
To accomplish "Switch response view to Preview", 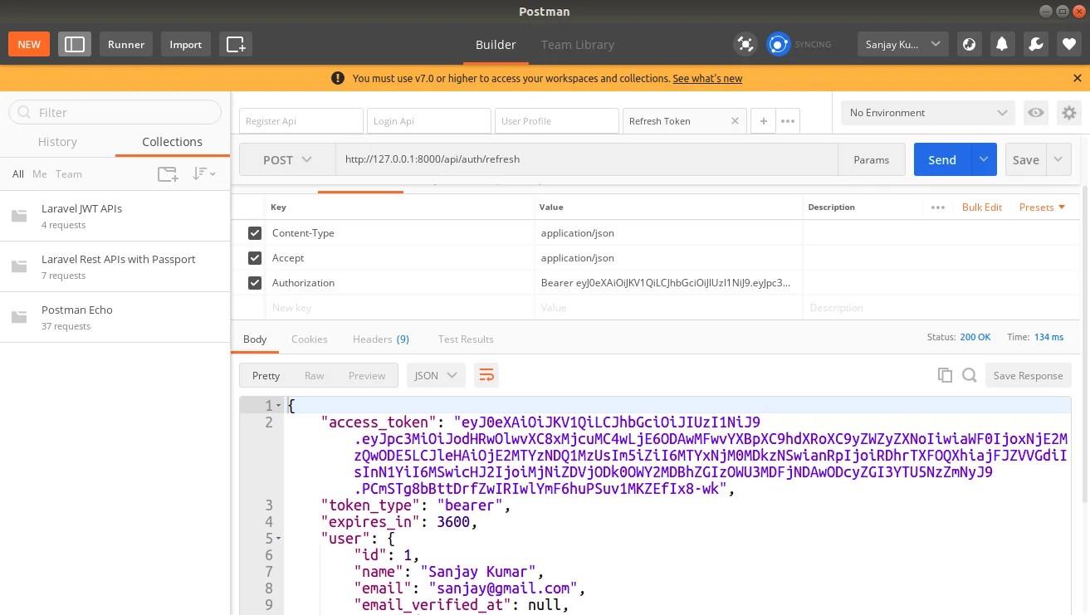I will click(x=367, y=375).
